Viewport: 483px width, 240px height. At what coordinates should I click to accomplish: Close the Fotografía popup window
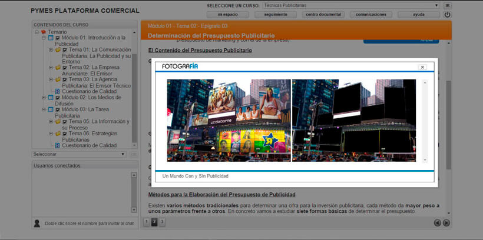(422, 67)
